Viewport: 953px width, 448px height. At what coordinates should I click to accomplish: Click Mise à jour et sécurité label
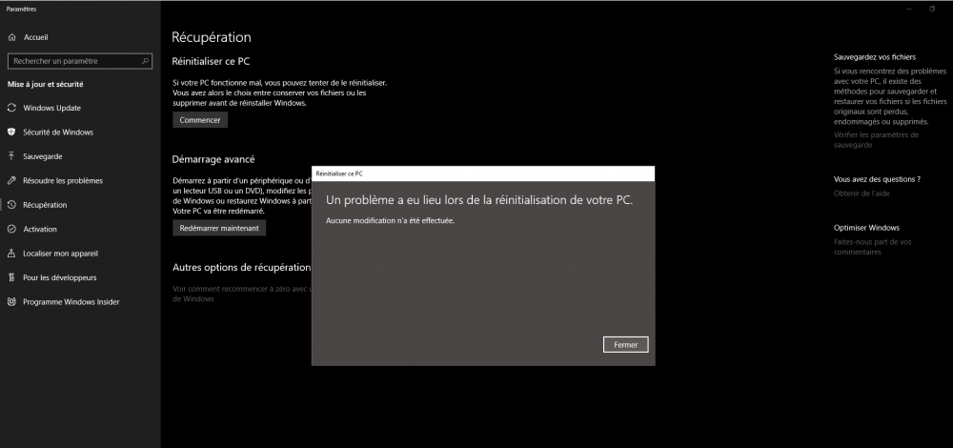click(46, 84)
